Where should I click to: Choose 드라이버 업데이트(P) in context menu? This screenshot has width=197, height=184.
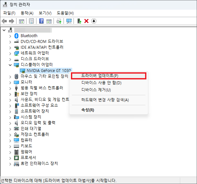point(109,76)
